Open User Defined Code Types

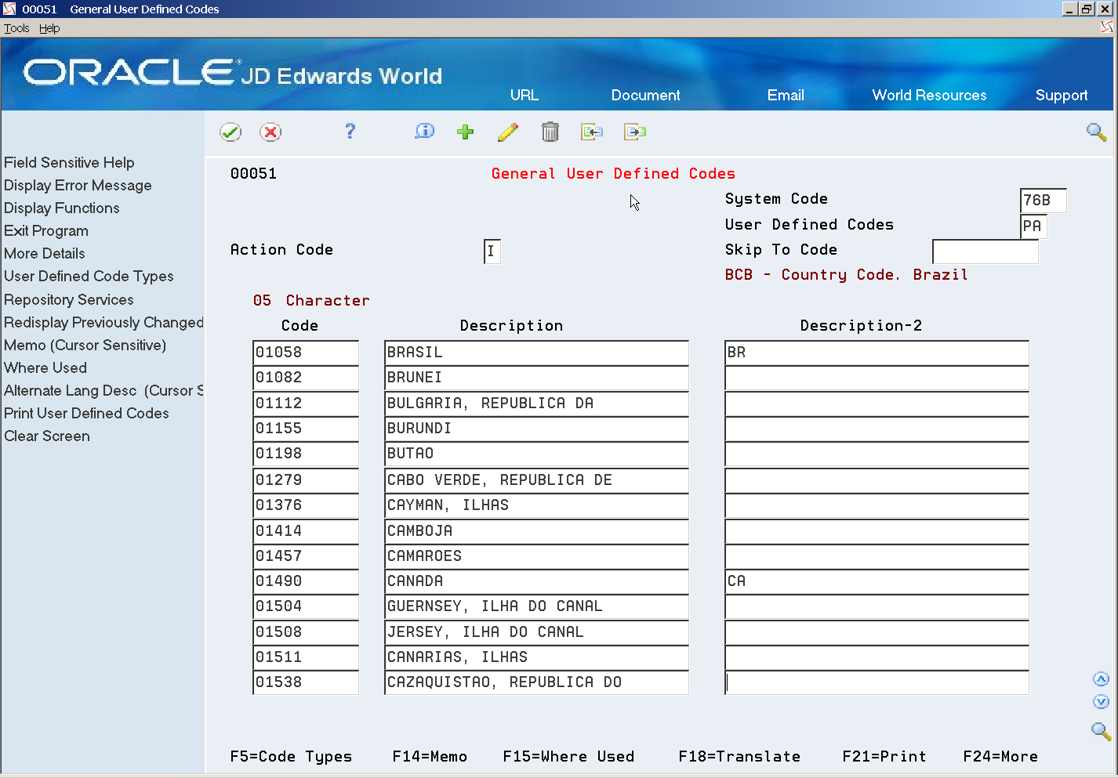click(x=89, y=276)
